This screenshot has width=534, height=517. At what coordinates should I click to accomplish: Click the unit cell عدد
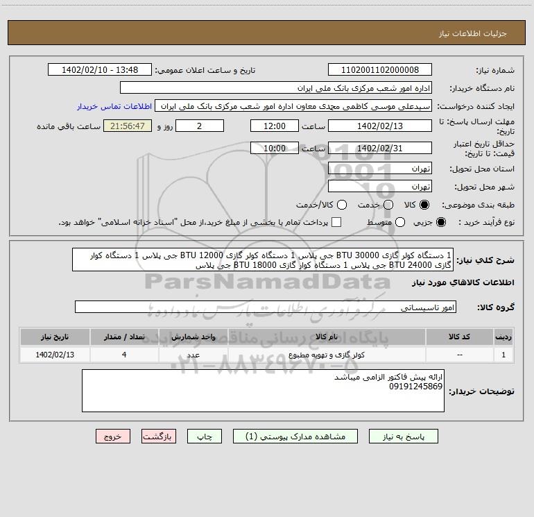tap(193, 355)
